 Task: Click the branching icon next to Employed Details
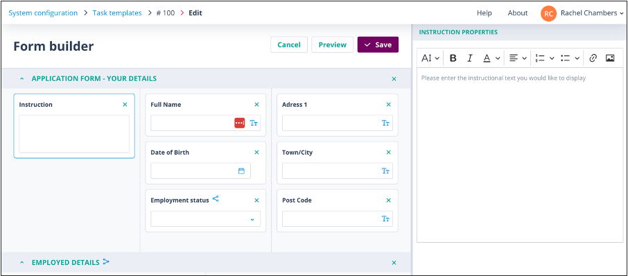coord(106,262)
